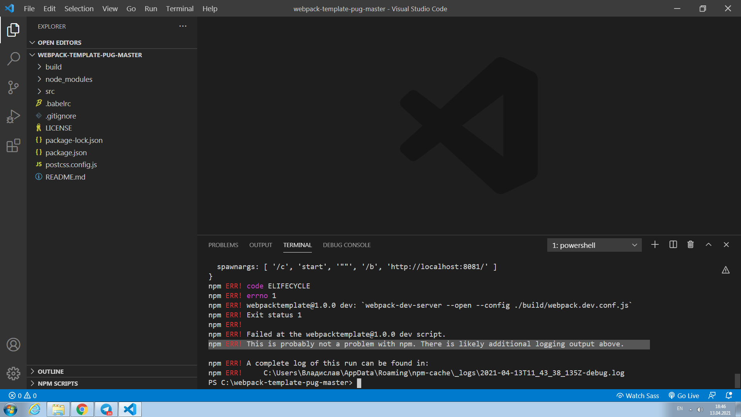Image resolution: width=741 pixels, height=417 pixels.
Task: Expand the build folder
Action: point(112,67)
